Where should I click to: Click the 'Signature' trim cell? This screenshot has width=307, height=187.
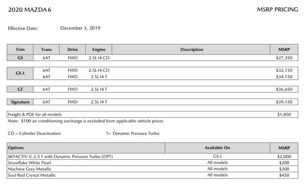pos(20,102)
